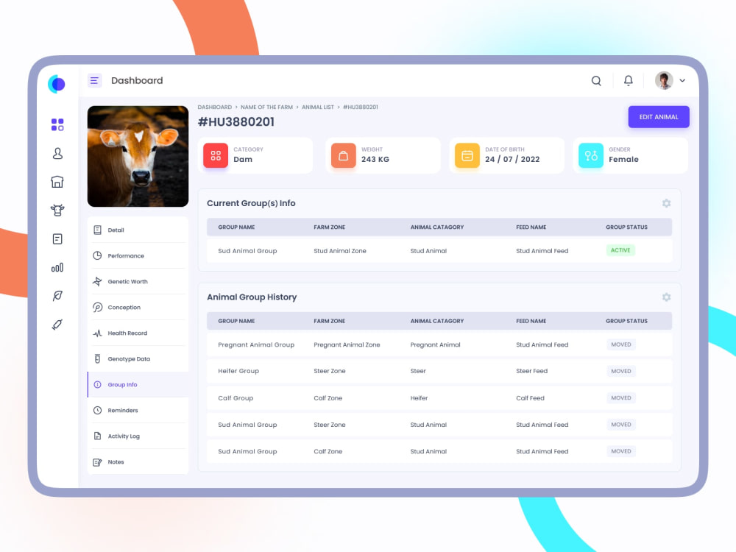
Task: Click GROUP NAME header in Current Group(s) table
Action: 236,227
